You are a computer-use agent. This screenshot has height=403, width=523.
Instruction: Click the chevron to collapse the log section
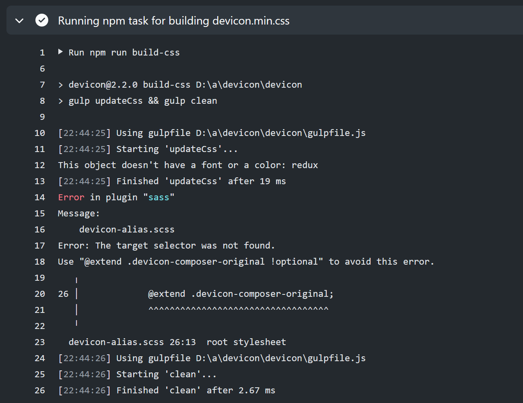coord(19,21)
